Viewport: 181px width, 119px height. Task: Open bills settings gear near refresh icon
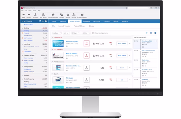pos(155,33)
